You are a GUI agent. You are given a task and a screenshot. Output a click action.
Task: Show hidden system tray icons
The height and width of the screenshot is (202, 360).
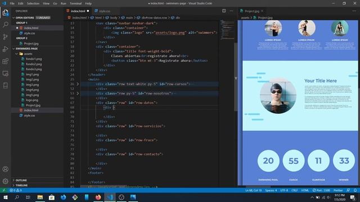tap(312, 197)
